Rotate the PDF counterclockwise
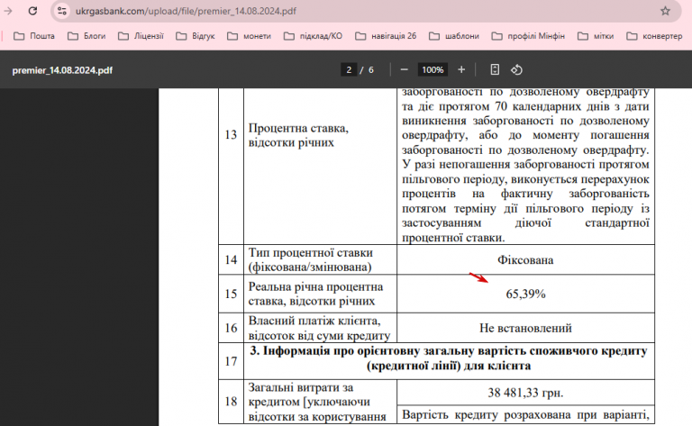This screenshot has width=692, height=426. pos(517,69)
